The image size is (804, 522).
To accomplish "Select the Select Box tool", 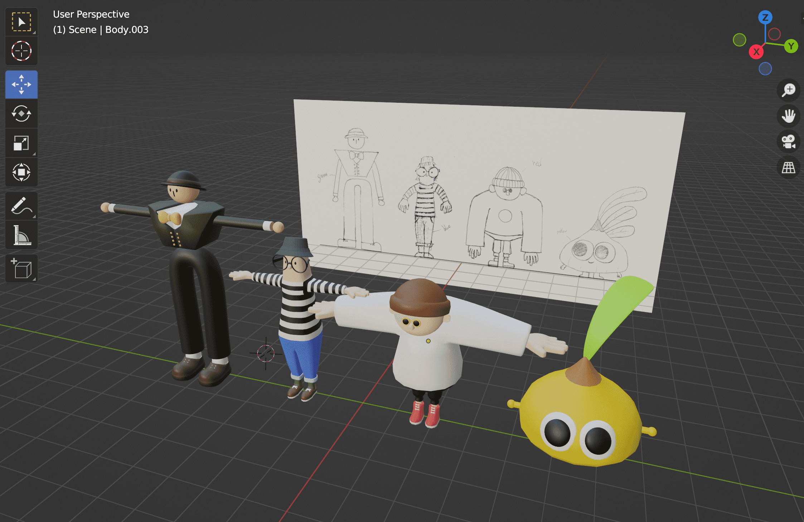I will click(21, 22).
